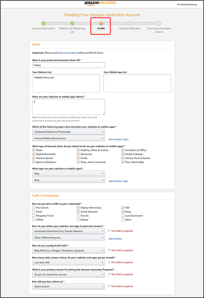Uncheck Tools, Auto & Industrial checkbox
This screenshot has width=204, height=298.
[78, 162]
